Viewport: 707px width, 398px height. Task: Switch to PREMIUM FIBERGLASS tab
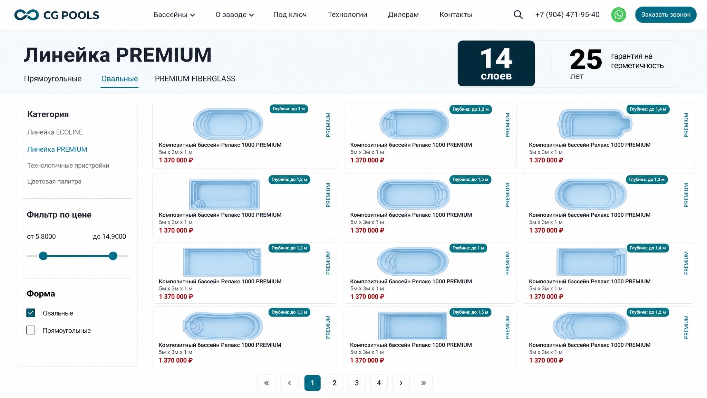pyautogui.click(x=195, y=79)
